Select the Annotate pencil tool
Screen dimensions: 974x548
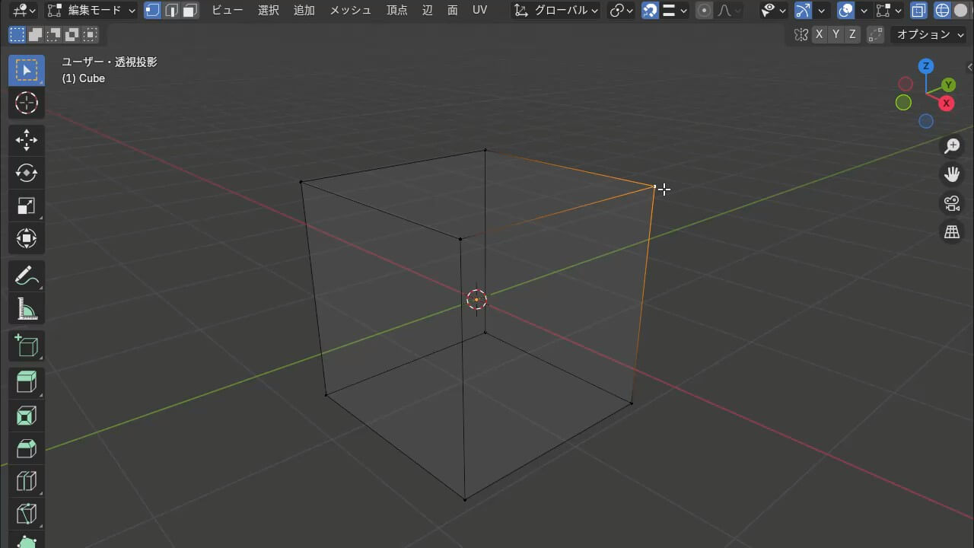click(27, 276)
